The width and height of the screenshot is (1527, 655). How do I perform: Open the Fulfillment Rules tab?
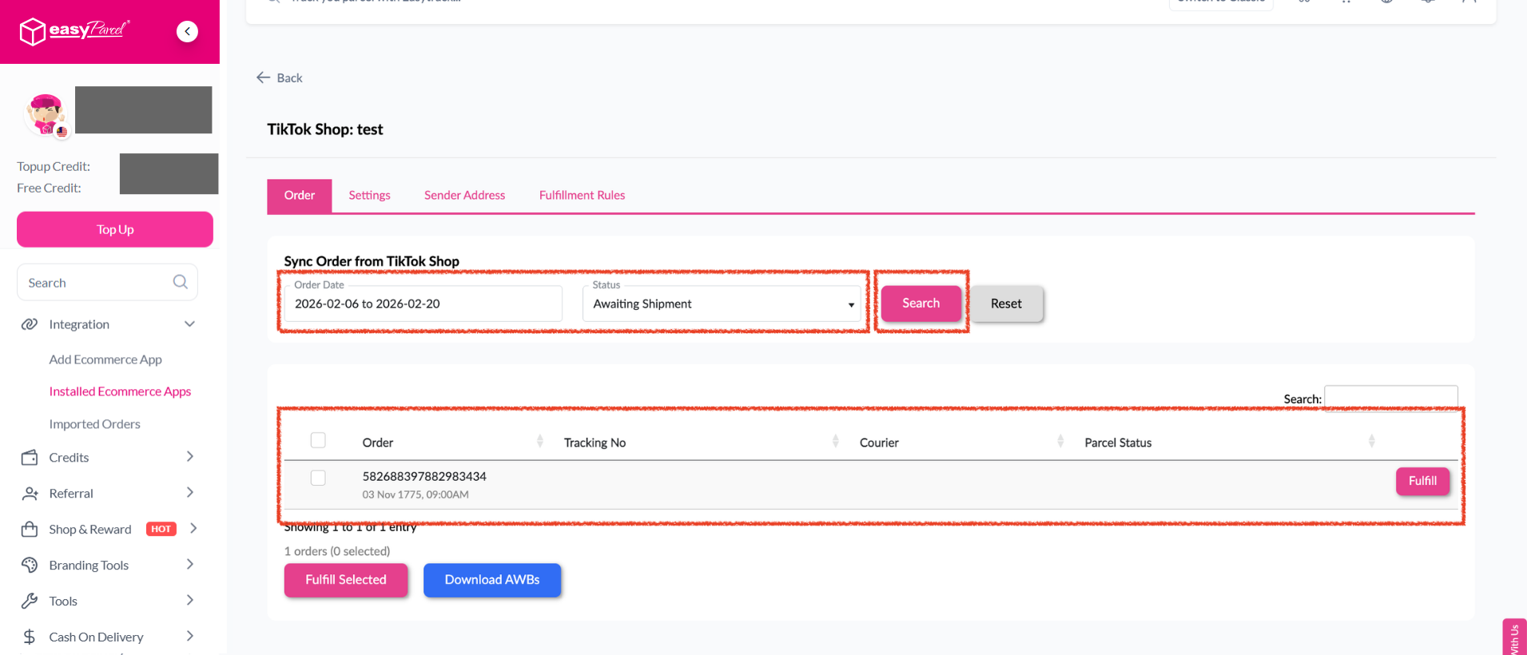[x=582, y=195]
